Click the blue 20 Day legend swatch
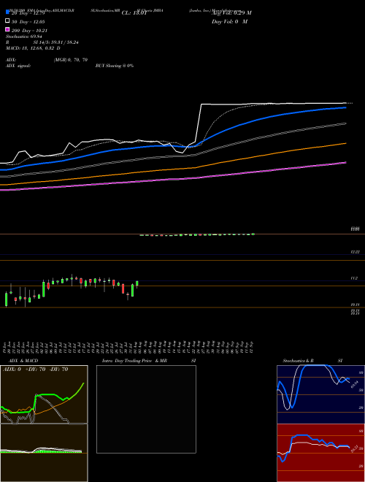 (x=8, y=12)
